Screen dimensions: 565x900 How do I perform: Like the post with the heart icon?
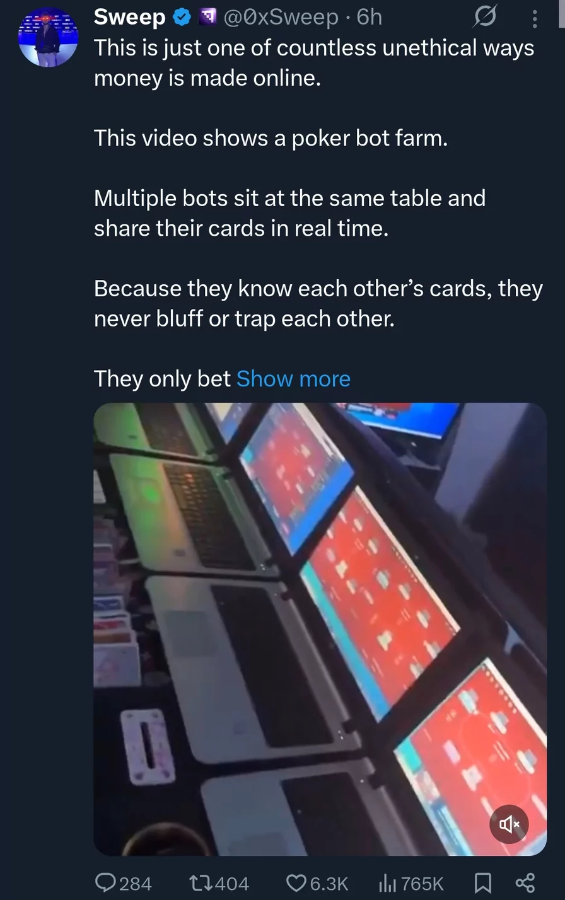tap(296, 882)
